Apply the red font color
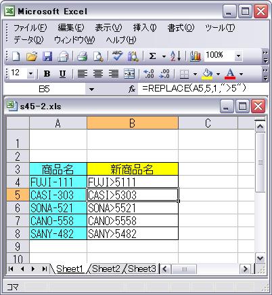 [230, 74]
